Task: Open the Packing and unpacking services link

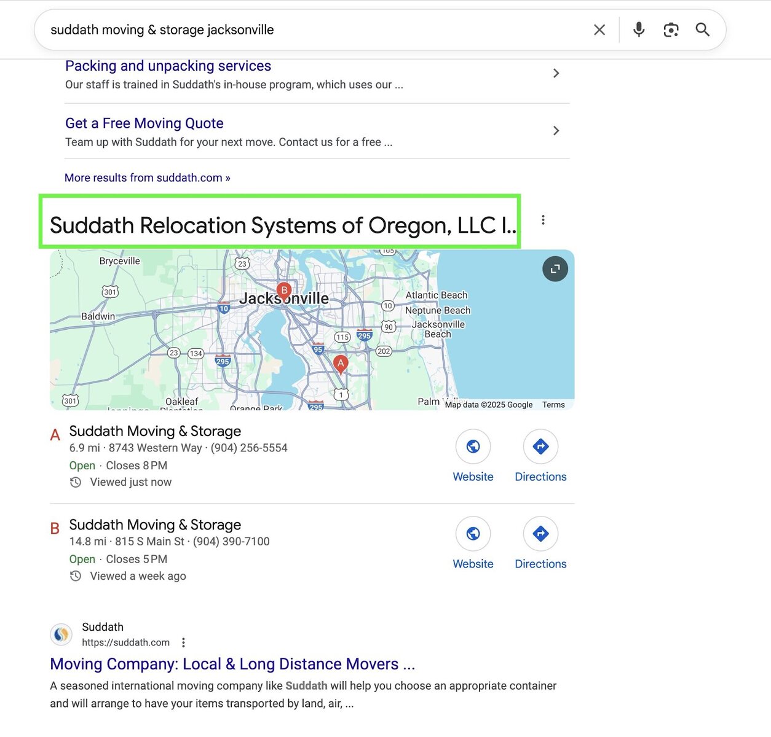Action: pyautogui.click(x=168, y=66)
